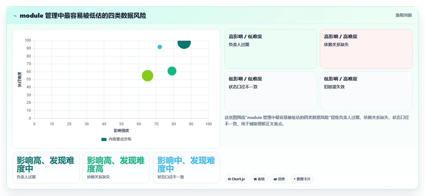Click the 内容重点分布 legend label
Screen dimensions: 425x196
click(120, 139)
